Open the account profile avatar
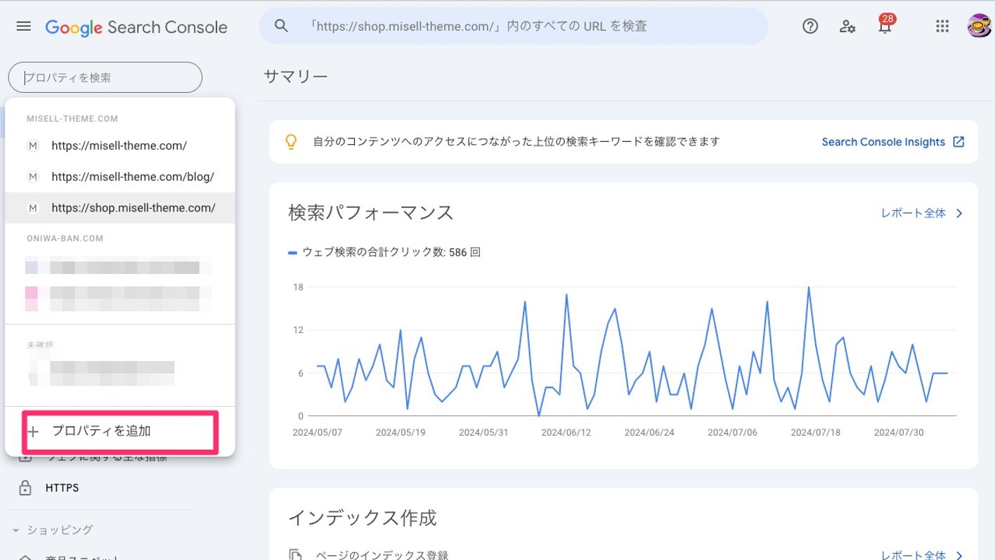The image size is (995, 560). (980, 26)
